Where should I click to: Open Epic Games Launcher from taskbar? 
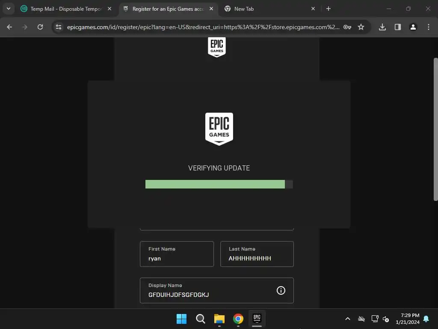point(257,319)
